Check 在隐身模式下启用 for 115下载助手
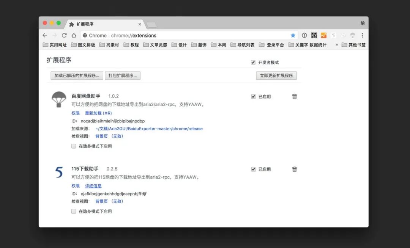The width and height of the screenshot is (410, 248). pos(73,211)
